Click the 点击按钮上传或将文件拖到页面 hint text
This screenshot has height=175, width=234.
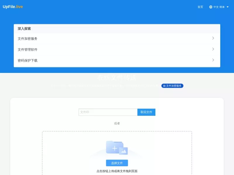[117, 171]
